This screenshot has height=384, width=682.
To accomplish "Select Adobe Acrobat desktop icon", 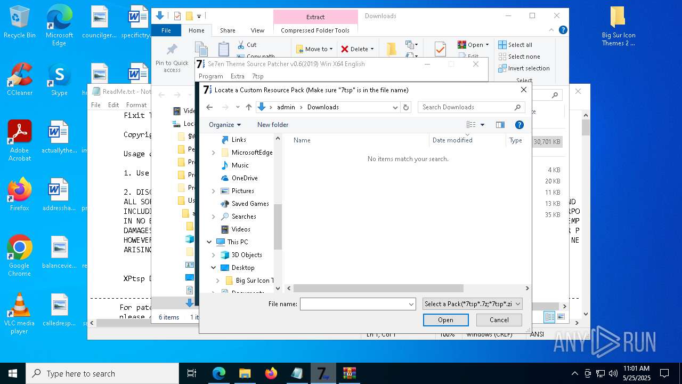I will click(20, 140).
